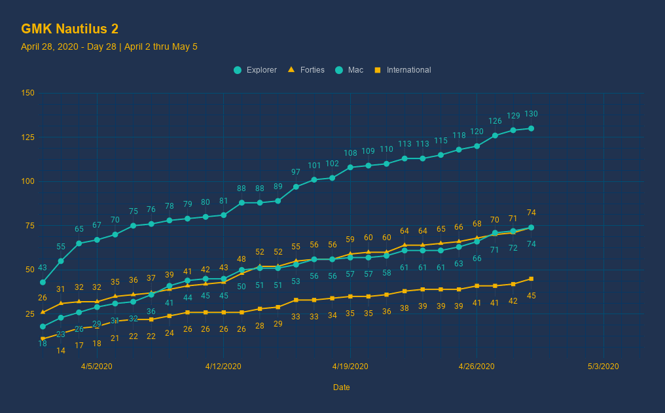Viewport: 665px width, 413px height.
Task: Click the Mac data point labeled 18
Action: (x=43, y=327)
